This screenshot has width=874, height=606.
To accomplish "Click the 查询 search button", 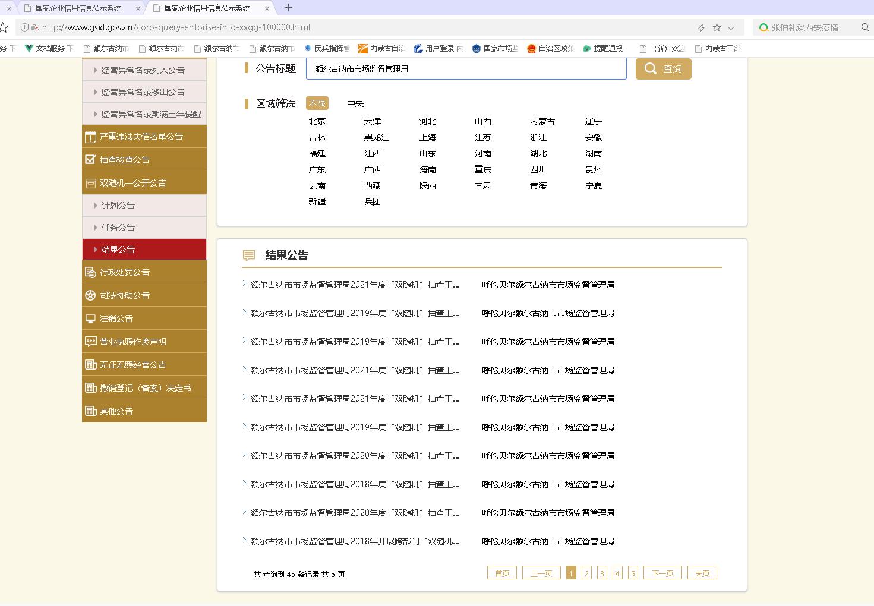I will click(663, 69).
